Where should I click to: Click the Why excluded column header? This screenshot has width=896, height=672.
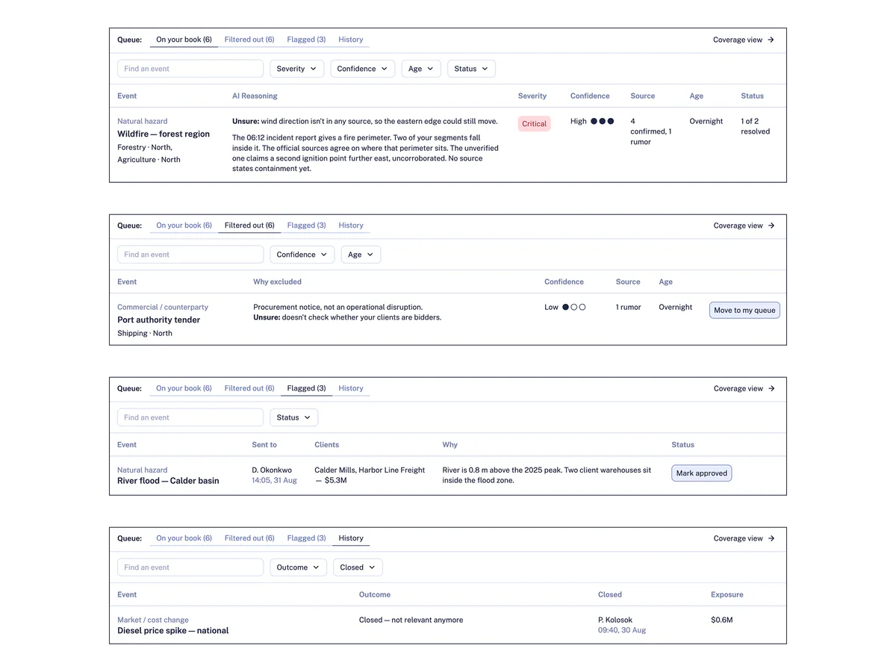277,282
